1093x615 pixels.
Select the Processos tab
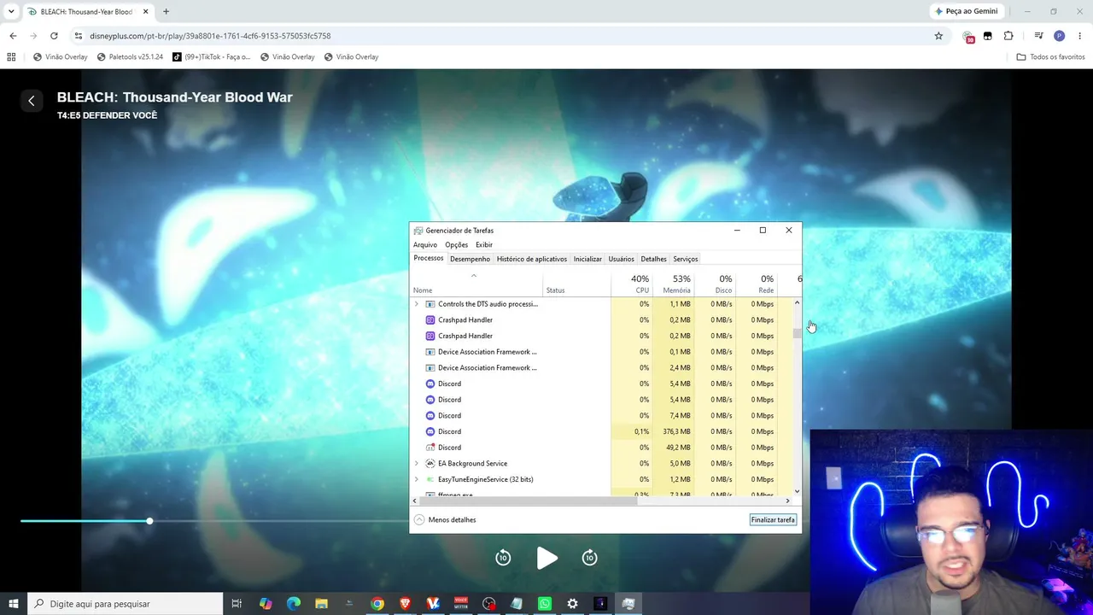(x=429, y=258)
